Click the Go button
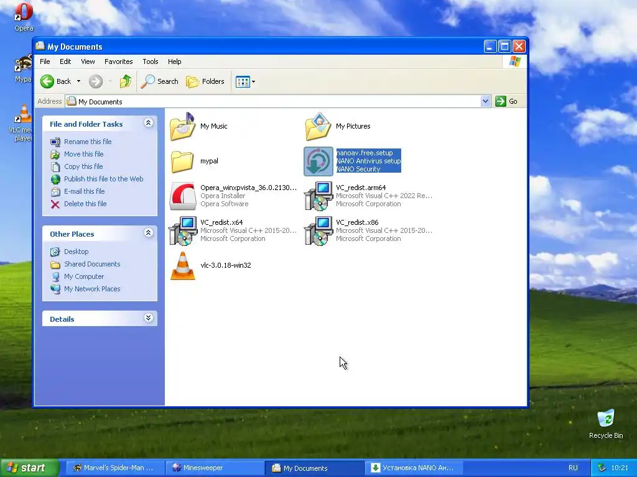This screenshot has height=477, width=637. click(506, 101)
